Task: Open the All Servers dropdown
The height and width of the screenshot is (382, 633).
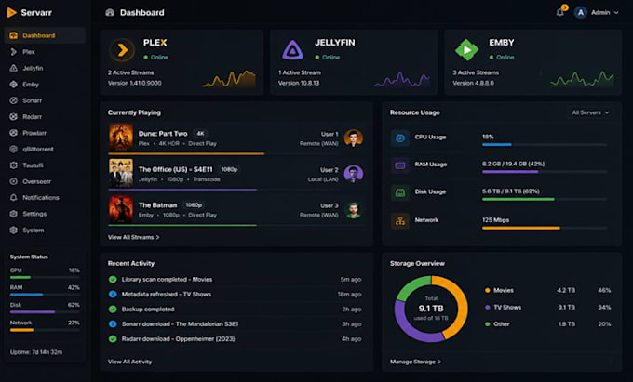Action: pos(590,112)
